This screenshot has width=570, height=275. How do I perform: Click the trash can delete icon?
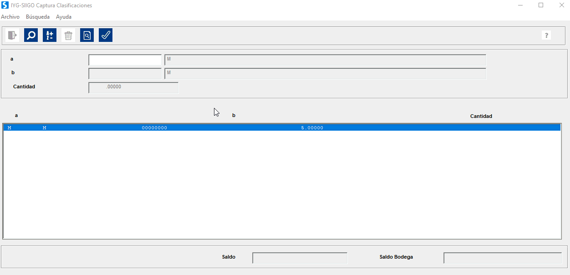click(68, 35)
